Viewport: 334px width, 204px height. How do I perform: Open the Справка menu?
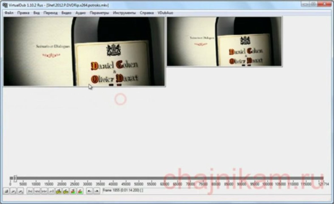(147, 13)
